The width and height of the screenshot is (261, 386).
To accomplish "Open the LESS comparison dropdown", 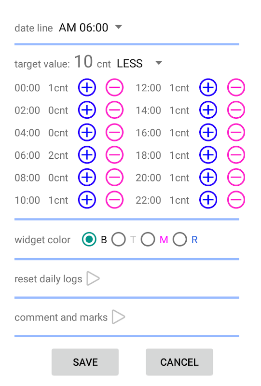I will [x=139, y=64].
